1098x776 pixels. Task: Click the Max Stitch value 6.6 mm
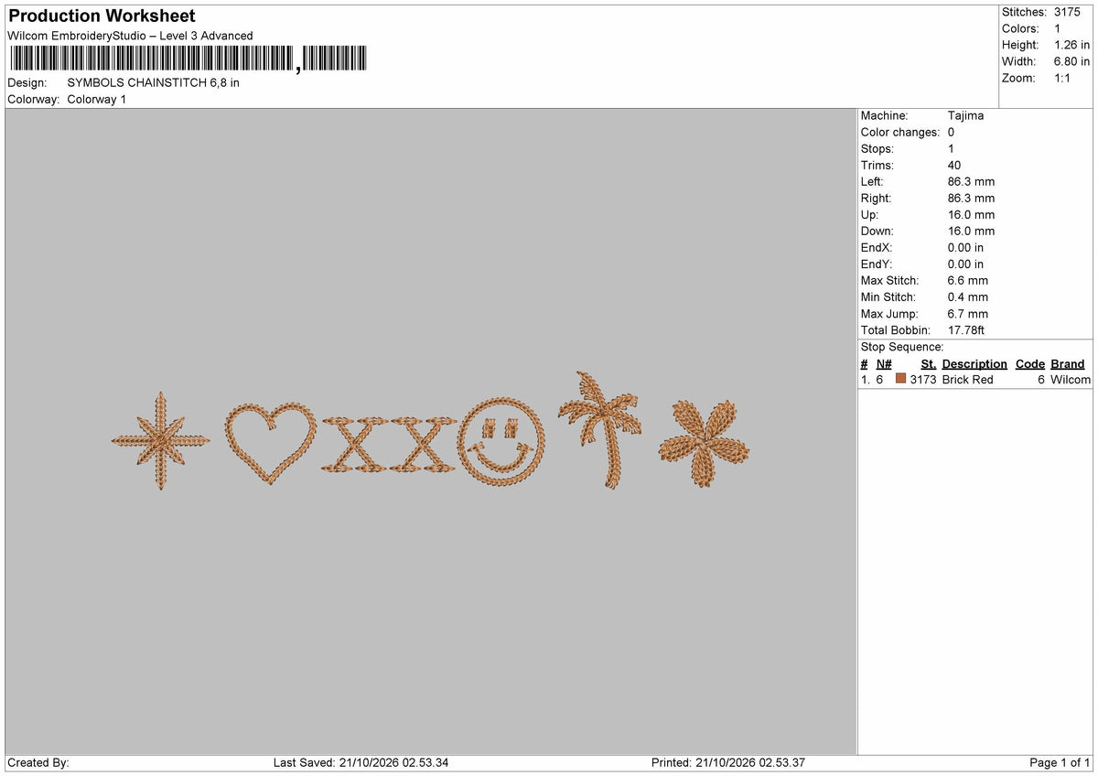tap(968, 280)
